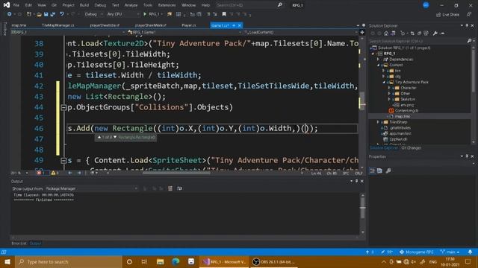Click the Save file toolbar icon
Viewport: 478px width, 268px height.
(x=46, y=14)
